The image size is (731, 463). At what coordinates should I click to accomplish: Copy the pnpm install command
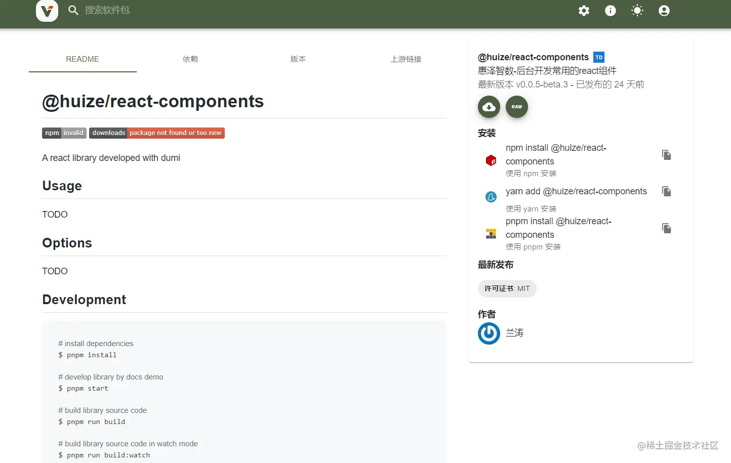coord(667,228)
